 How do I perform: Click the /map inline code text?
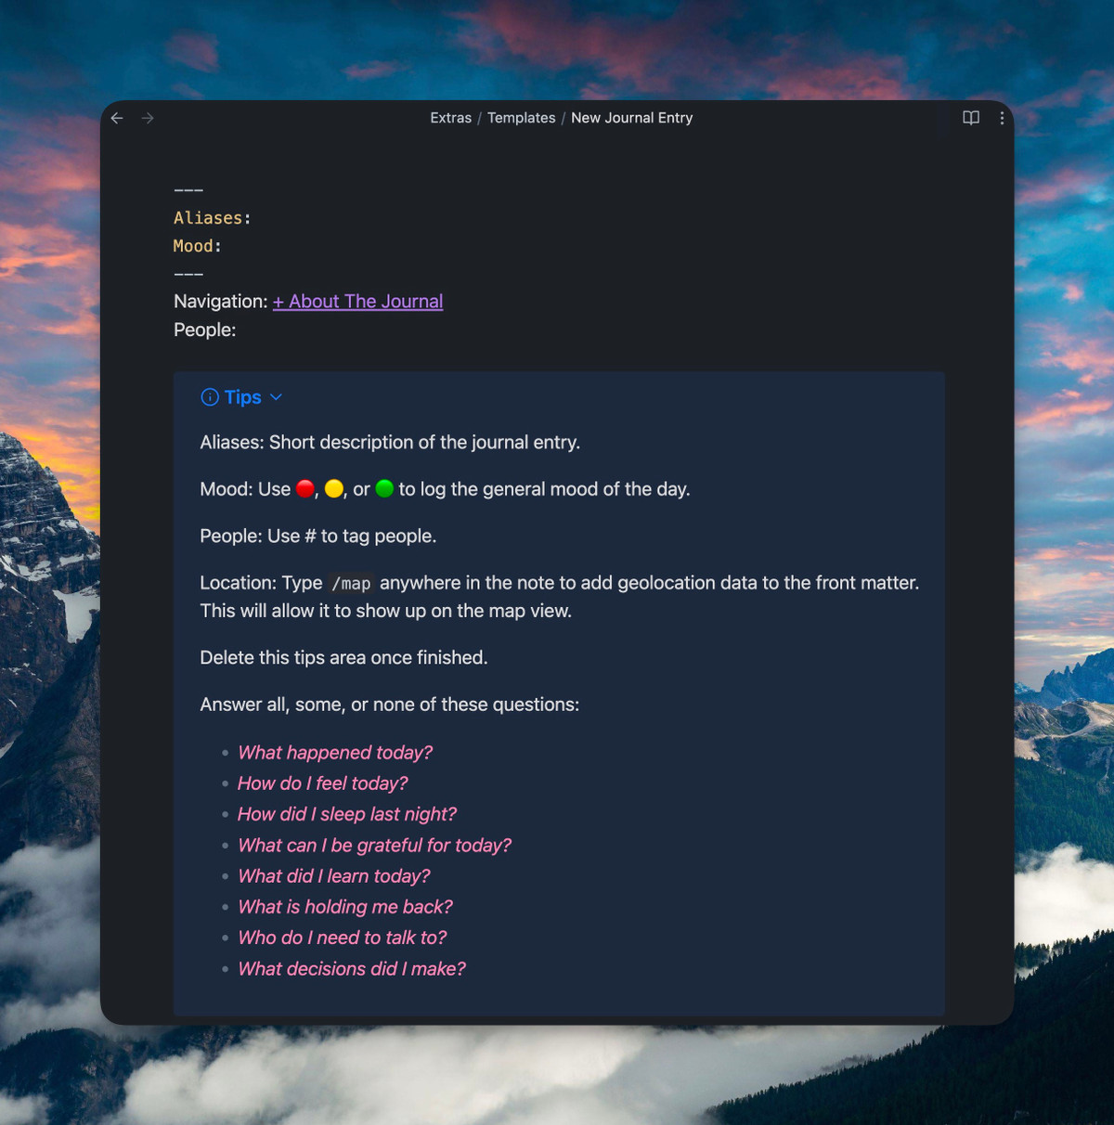351,584
